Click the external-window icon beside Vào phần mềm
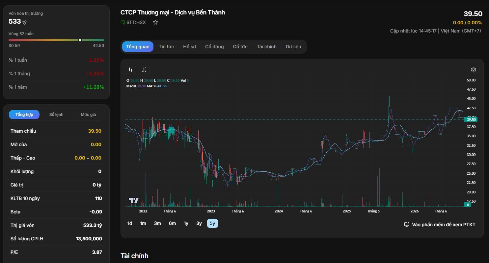 [x=407, y=225]
